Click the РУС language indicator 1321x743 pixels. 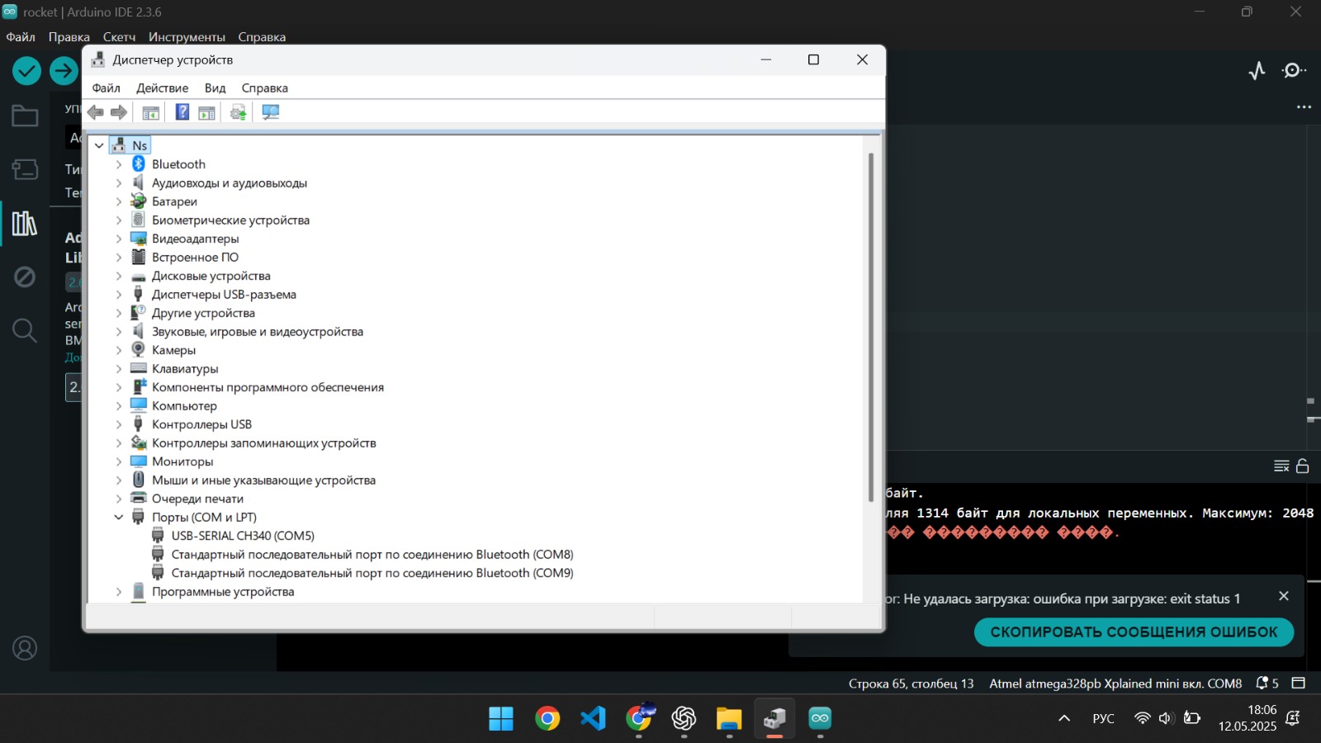pos(1103,718)
